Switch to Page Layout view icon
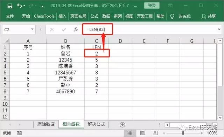The width and height of the screenshot is (224, 137). click(x=142, y=133)
